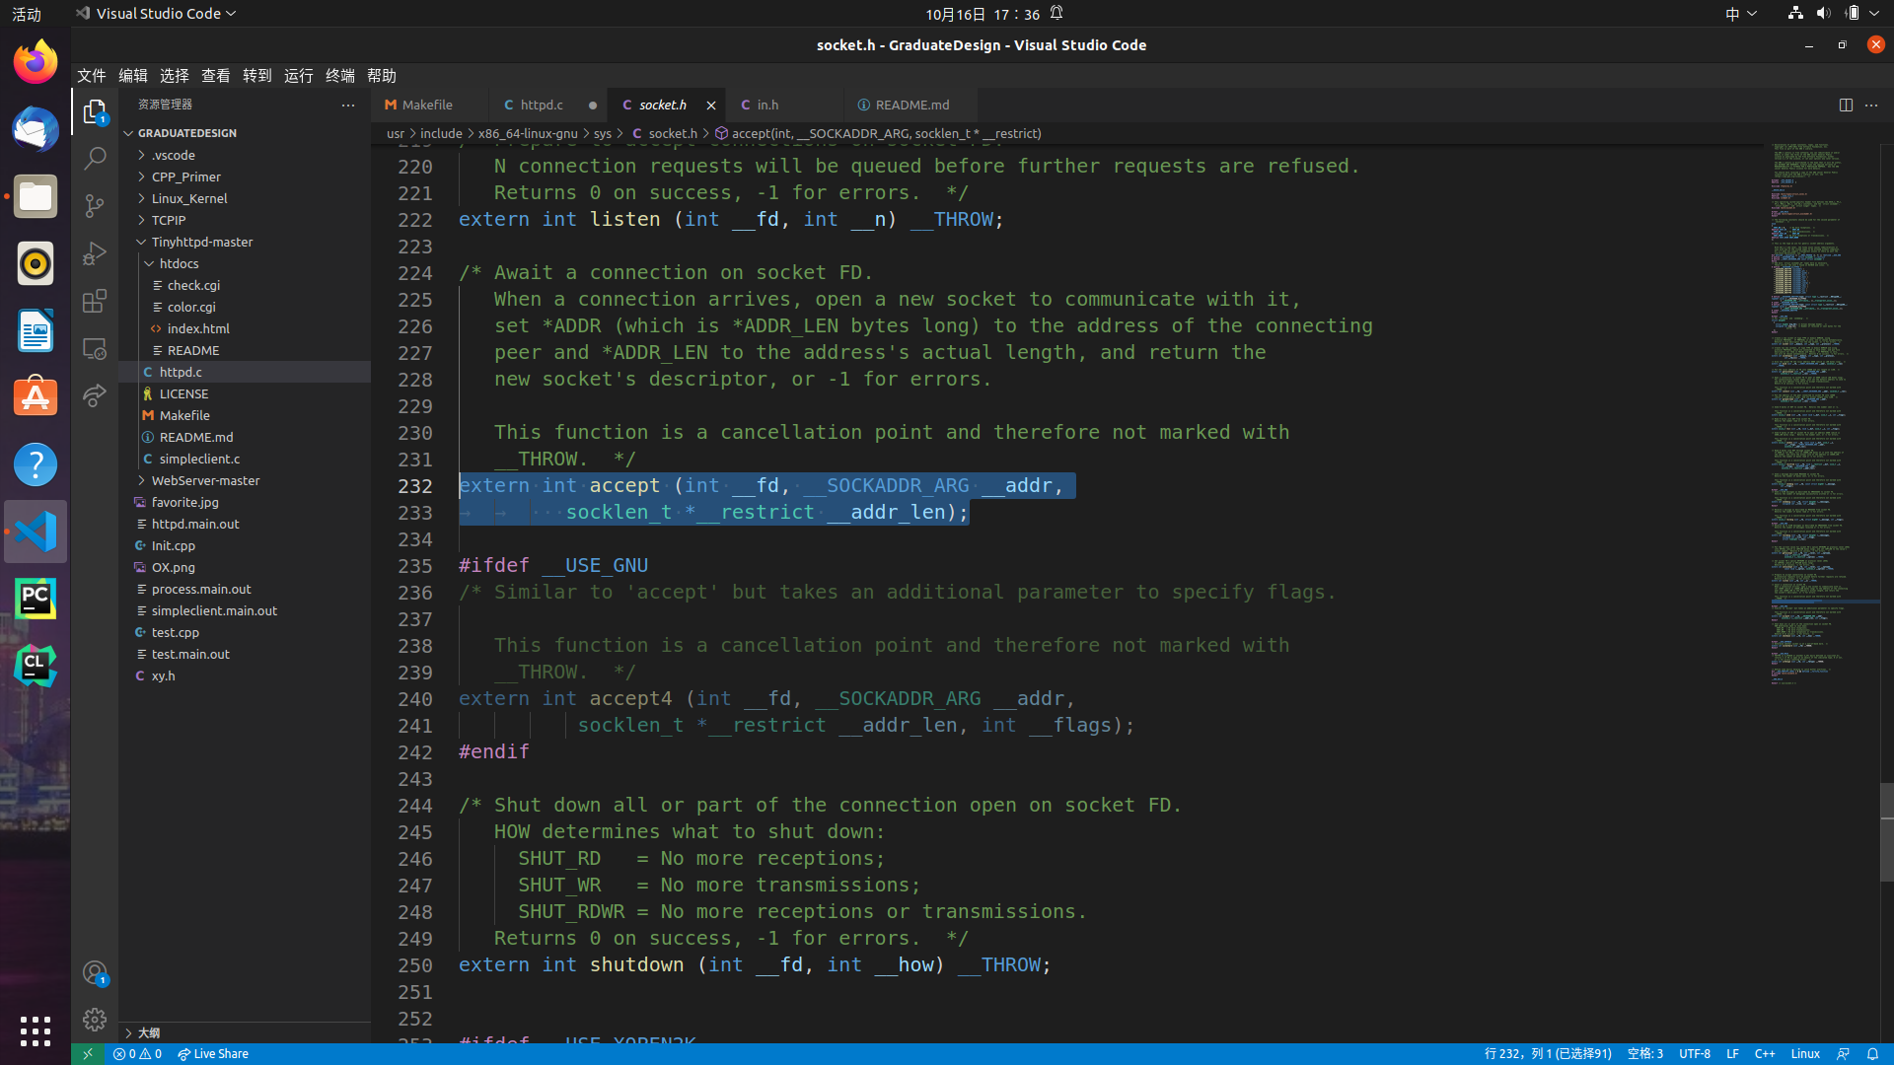This screenshot has width=1894, height=1065.
Task: Open the Search view in activity bar
Action: [x=95, y=158]
